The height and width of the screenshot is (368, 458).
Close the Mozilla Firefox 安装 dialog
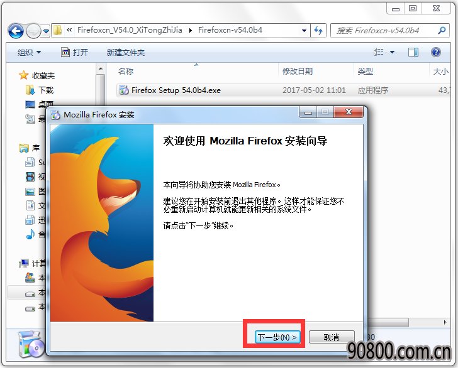click(x=349, y=112)
